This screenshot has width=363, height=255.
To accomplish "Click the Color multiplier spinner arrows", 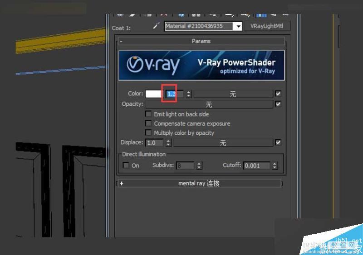I will [189, 94].
